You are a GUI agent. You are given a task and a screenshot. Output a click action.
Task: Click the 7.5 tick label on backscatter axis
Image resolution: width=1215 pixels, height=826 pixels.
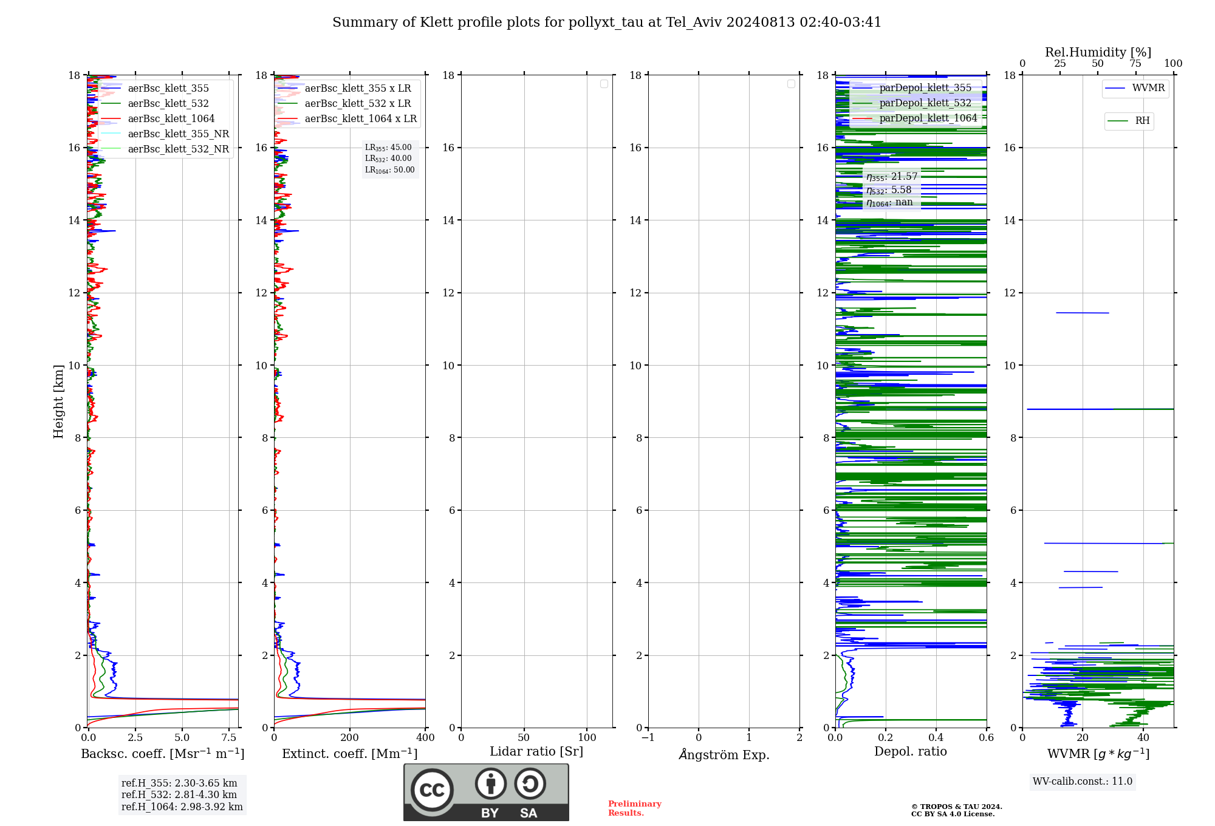(x=229, y=738)
